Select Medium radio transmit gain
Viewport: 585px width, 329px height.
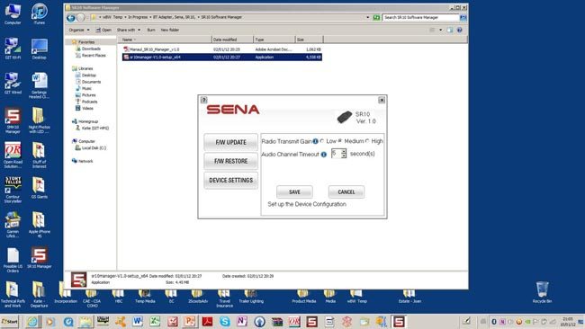coord(340,141)
